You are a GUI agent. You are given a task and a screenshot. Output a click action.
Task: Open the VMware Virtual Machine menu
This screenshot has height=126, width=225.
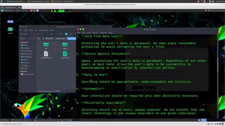[11, 7]
